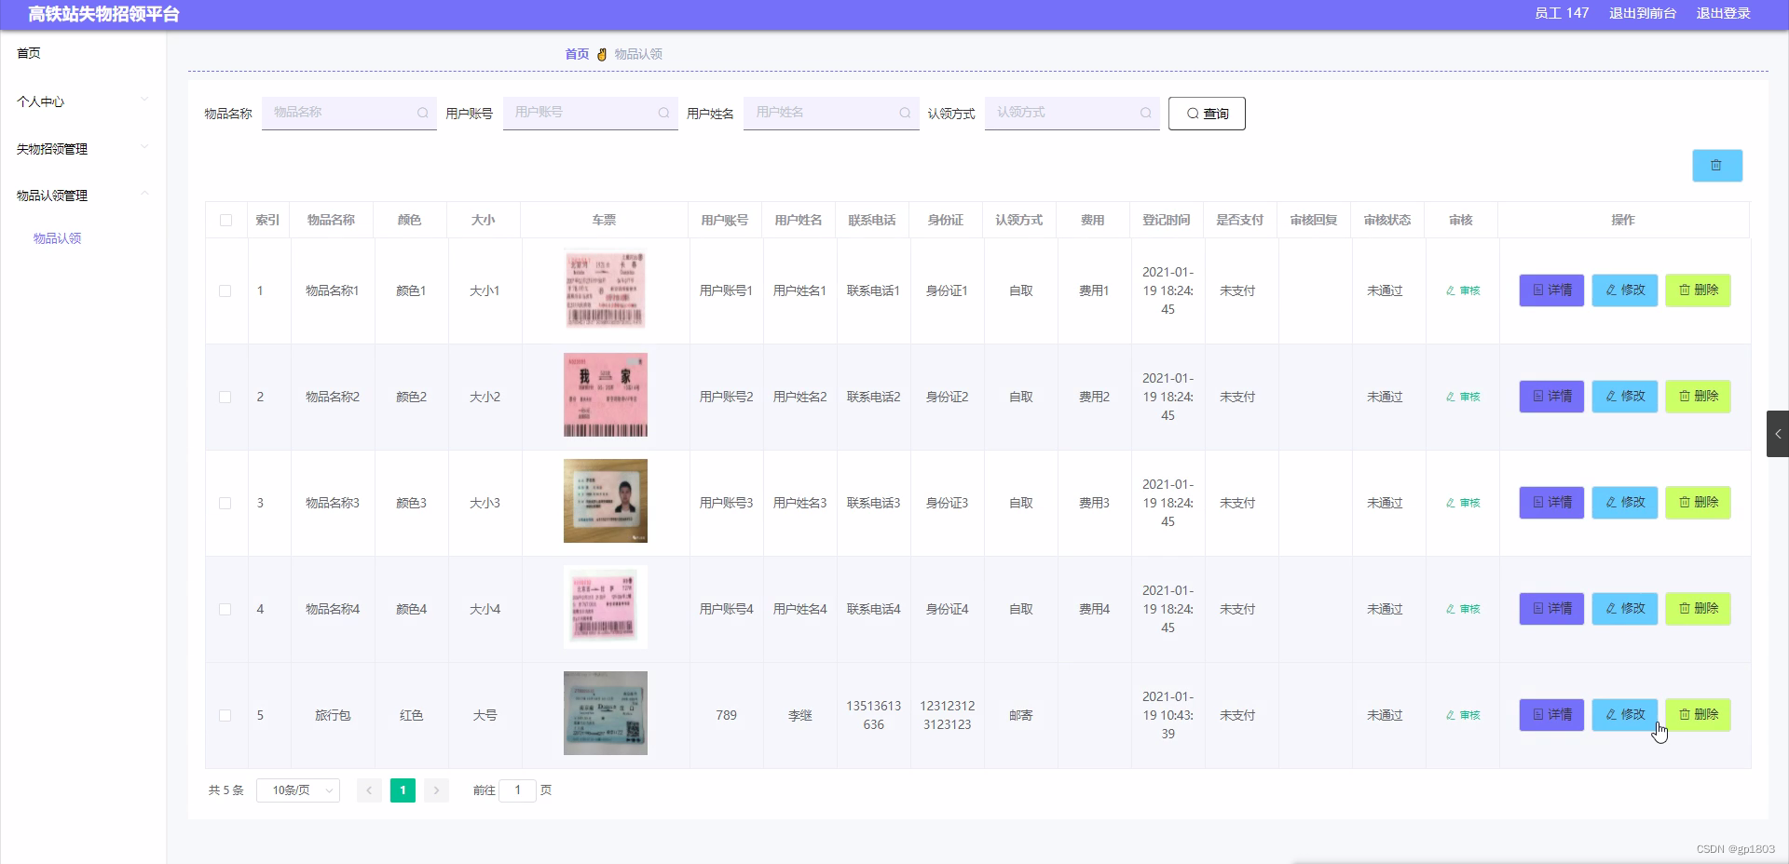Click search icon in 用户姓名 field
This screenshot has height=864, width=1789.
(904, 113)
